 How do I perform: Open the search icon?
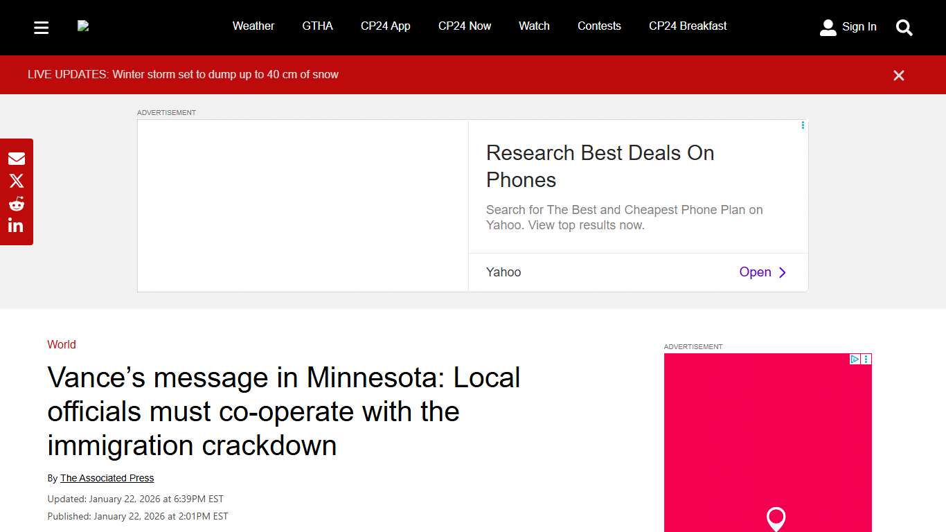[904, 28]
